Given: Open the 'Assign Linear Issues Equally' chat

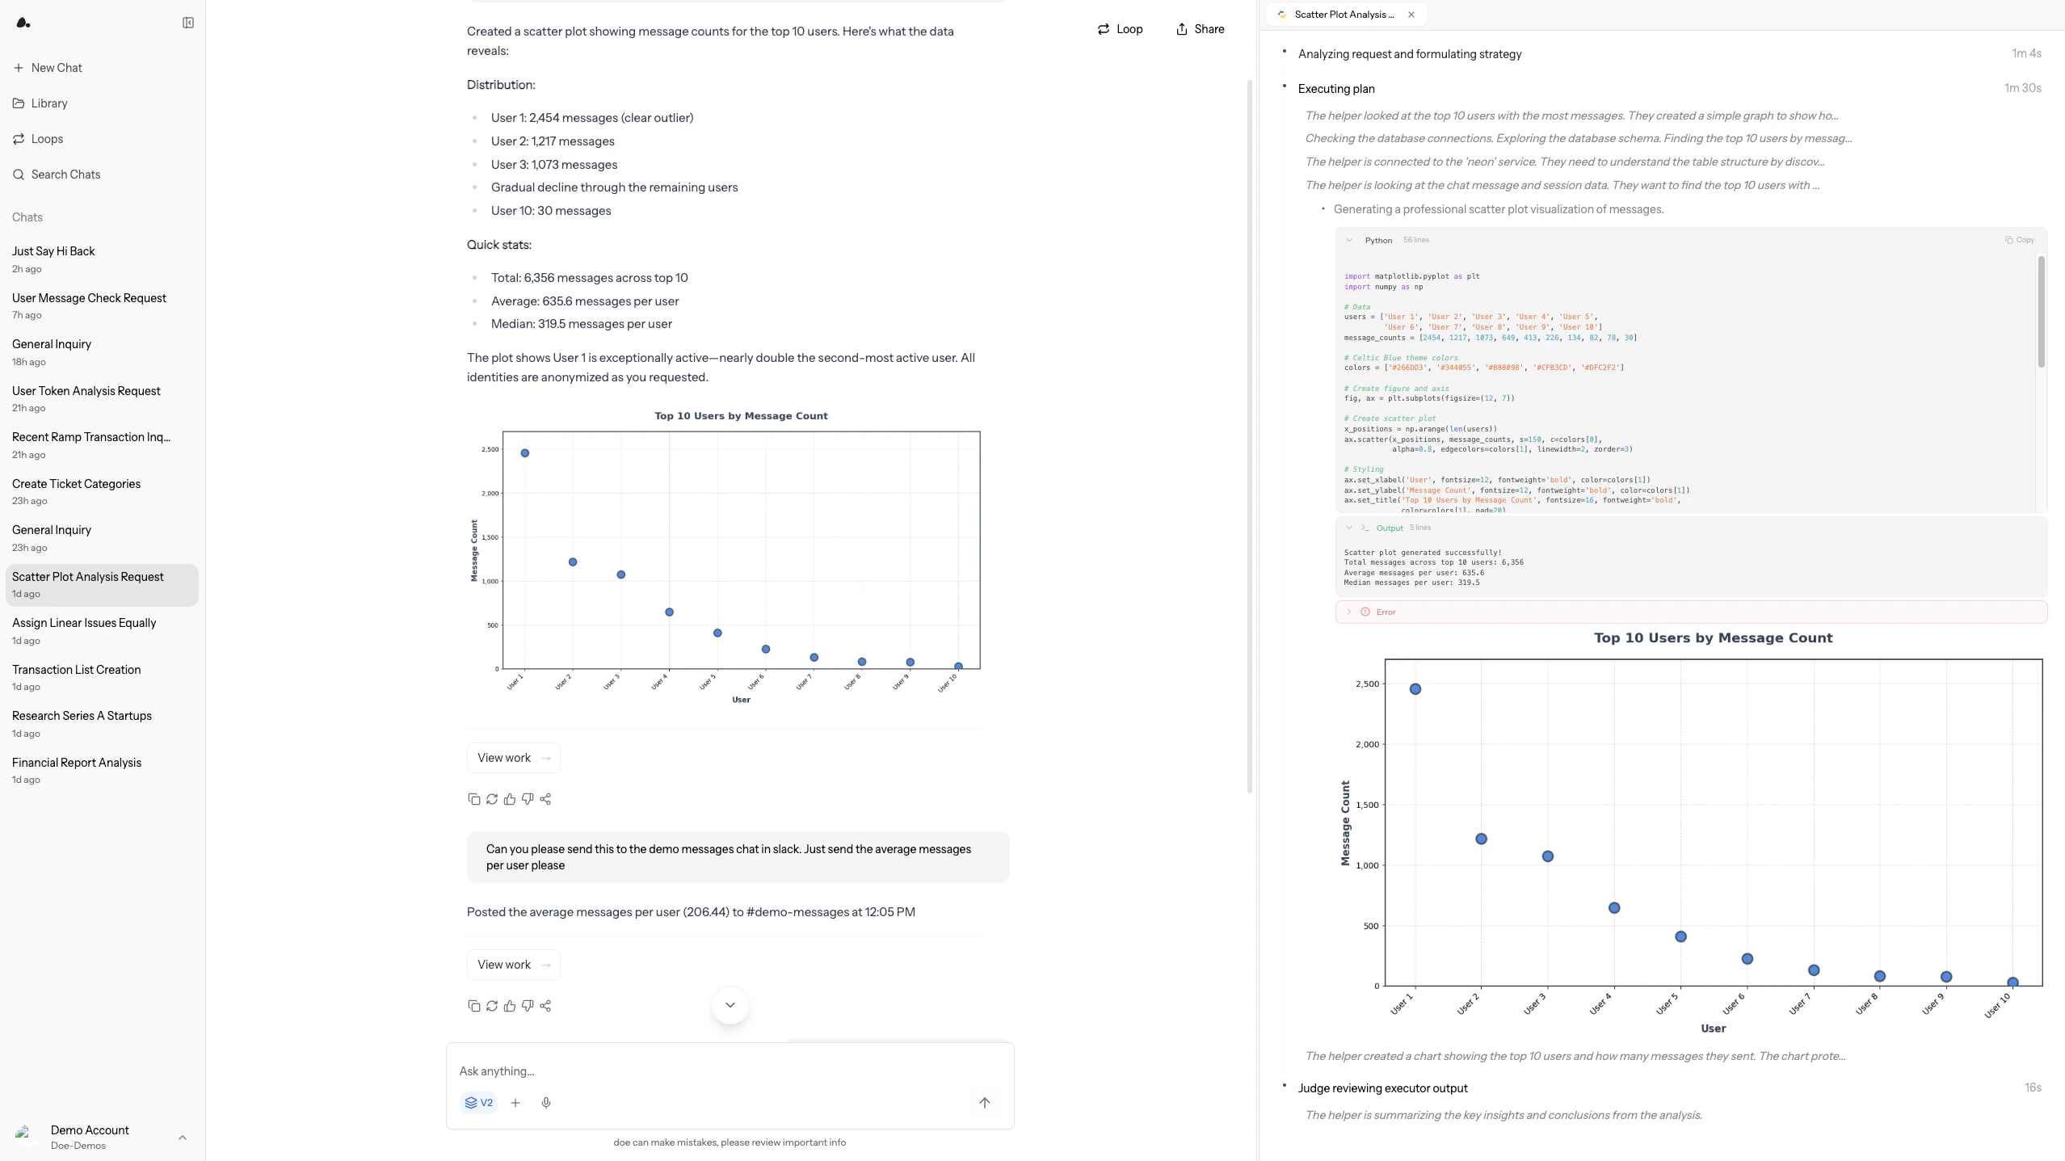Looking at the screenshot, I should 102,631.
